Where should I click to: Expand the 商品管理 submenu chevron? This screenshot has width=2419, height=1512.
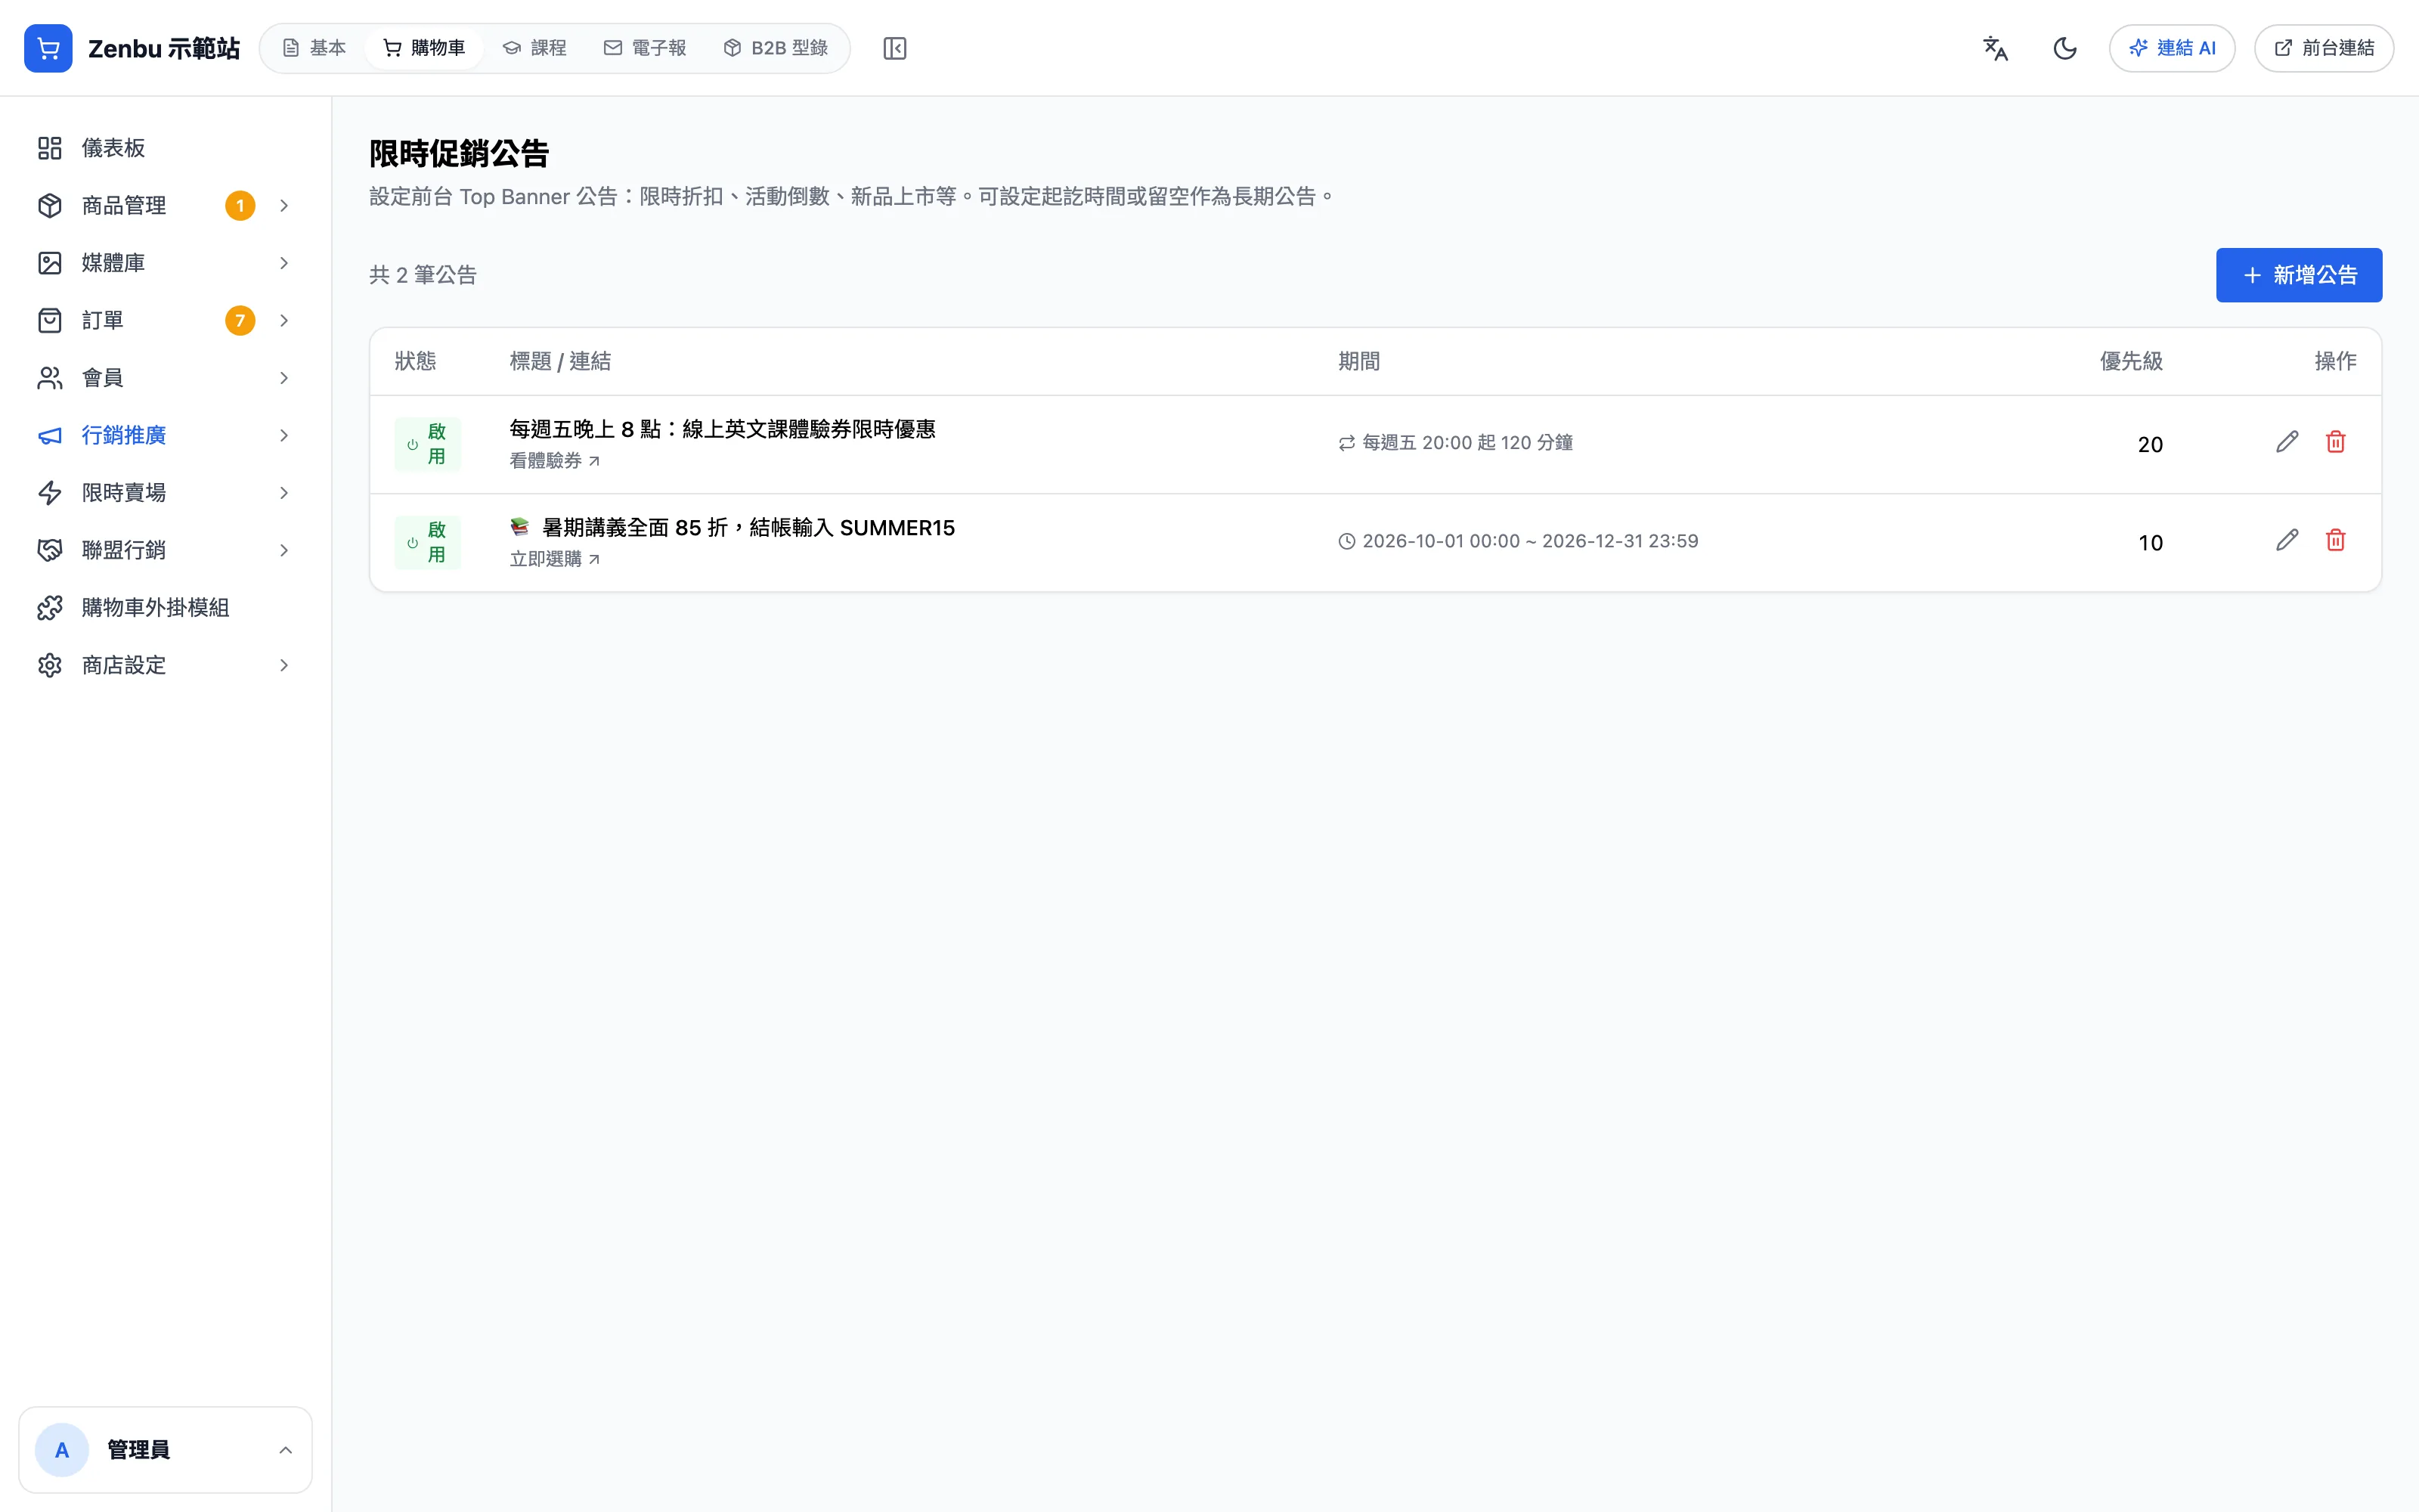tap(284, 206)
